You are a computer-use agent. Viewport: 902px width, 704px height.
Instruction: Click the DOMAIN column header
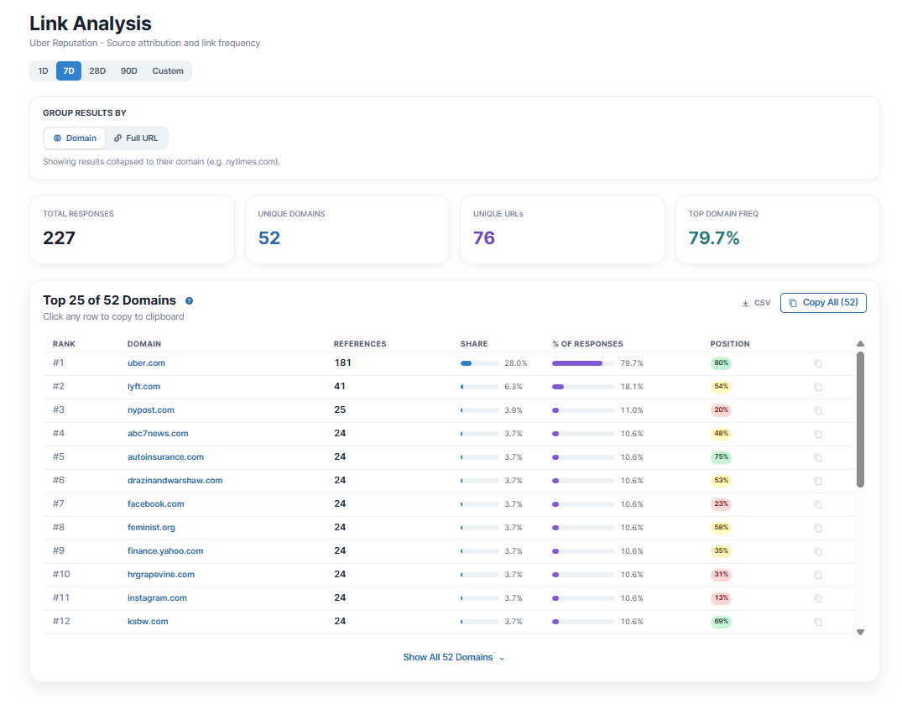(144, 344)
